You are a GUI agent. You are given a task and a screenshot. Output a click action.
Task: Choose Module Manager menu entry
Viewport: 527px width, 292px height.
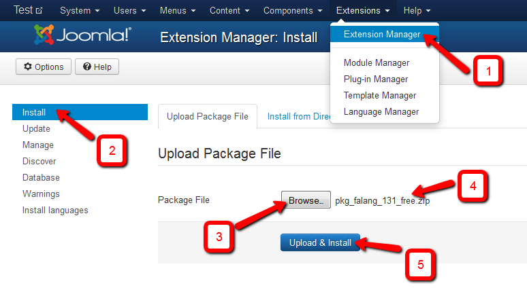click(377, 63)
